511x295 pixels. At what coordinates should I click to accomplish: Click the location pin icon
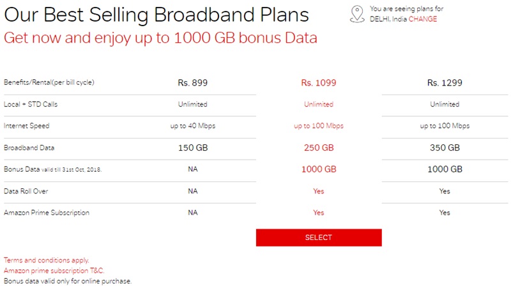356,14
